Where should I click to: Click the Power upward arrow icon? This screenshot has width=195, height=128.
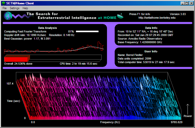pos(188,109)
